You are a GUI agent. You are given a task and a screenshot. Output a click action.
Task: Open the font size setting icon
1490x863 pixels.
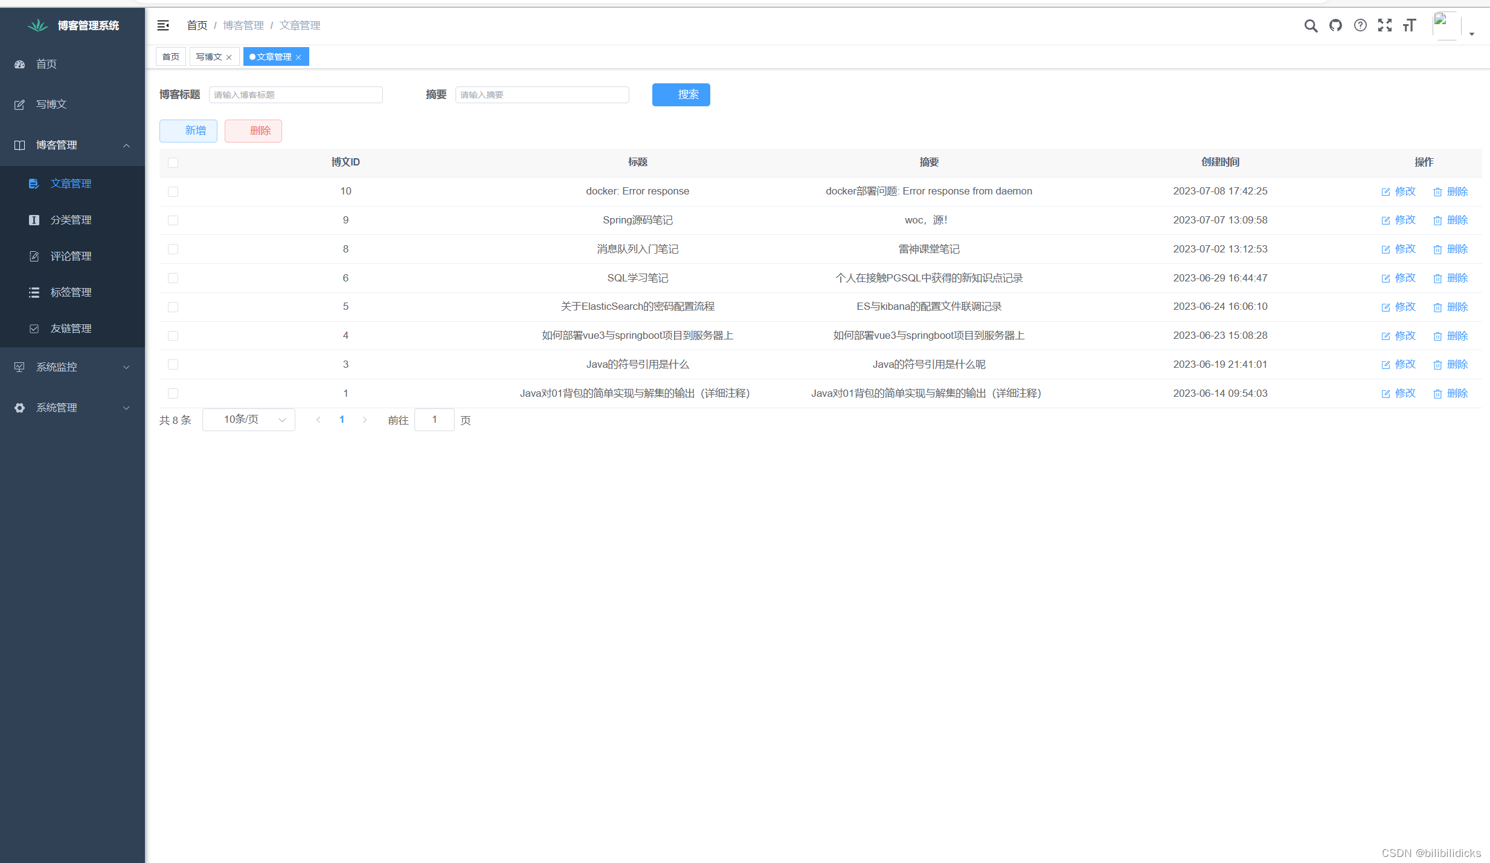coord(1409,25)
